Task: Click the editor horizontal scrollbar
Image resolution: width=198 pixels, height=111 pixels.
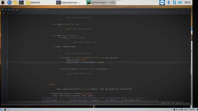Action: pyautogui.click(x=96, y=101)
